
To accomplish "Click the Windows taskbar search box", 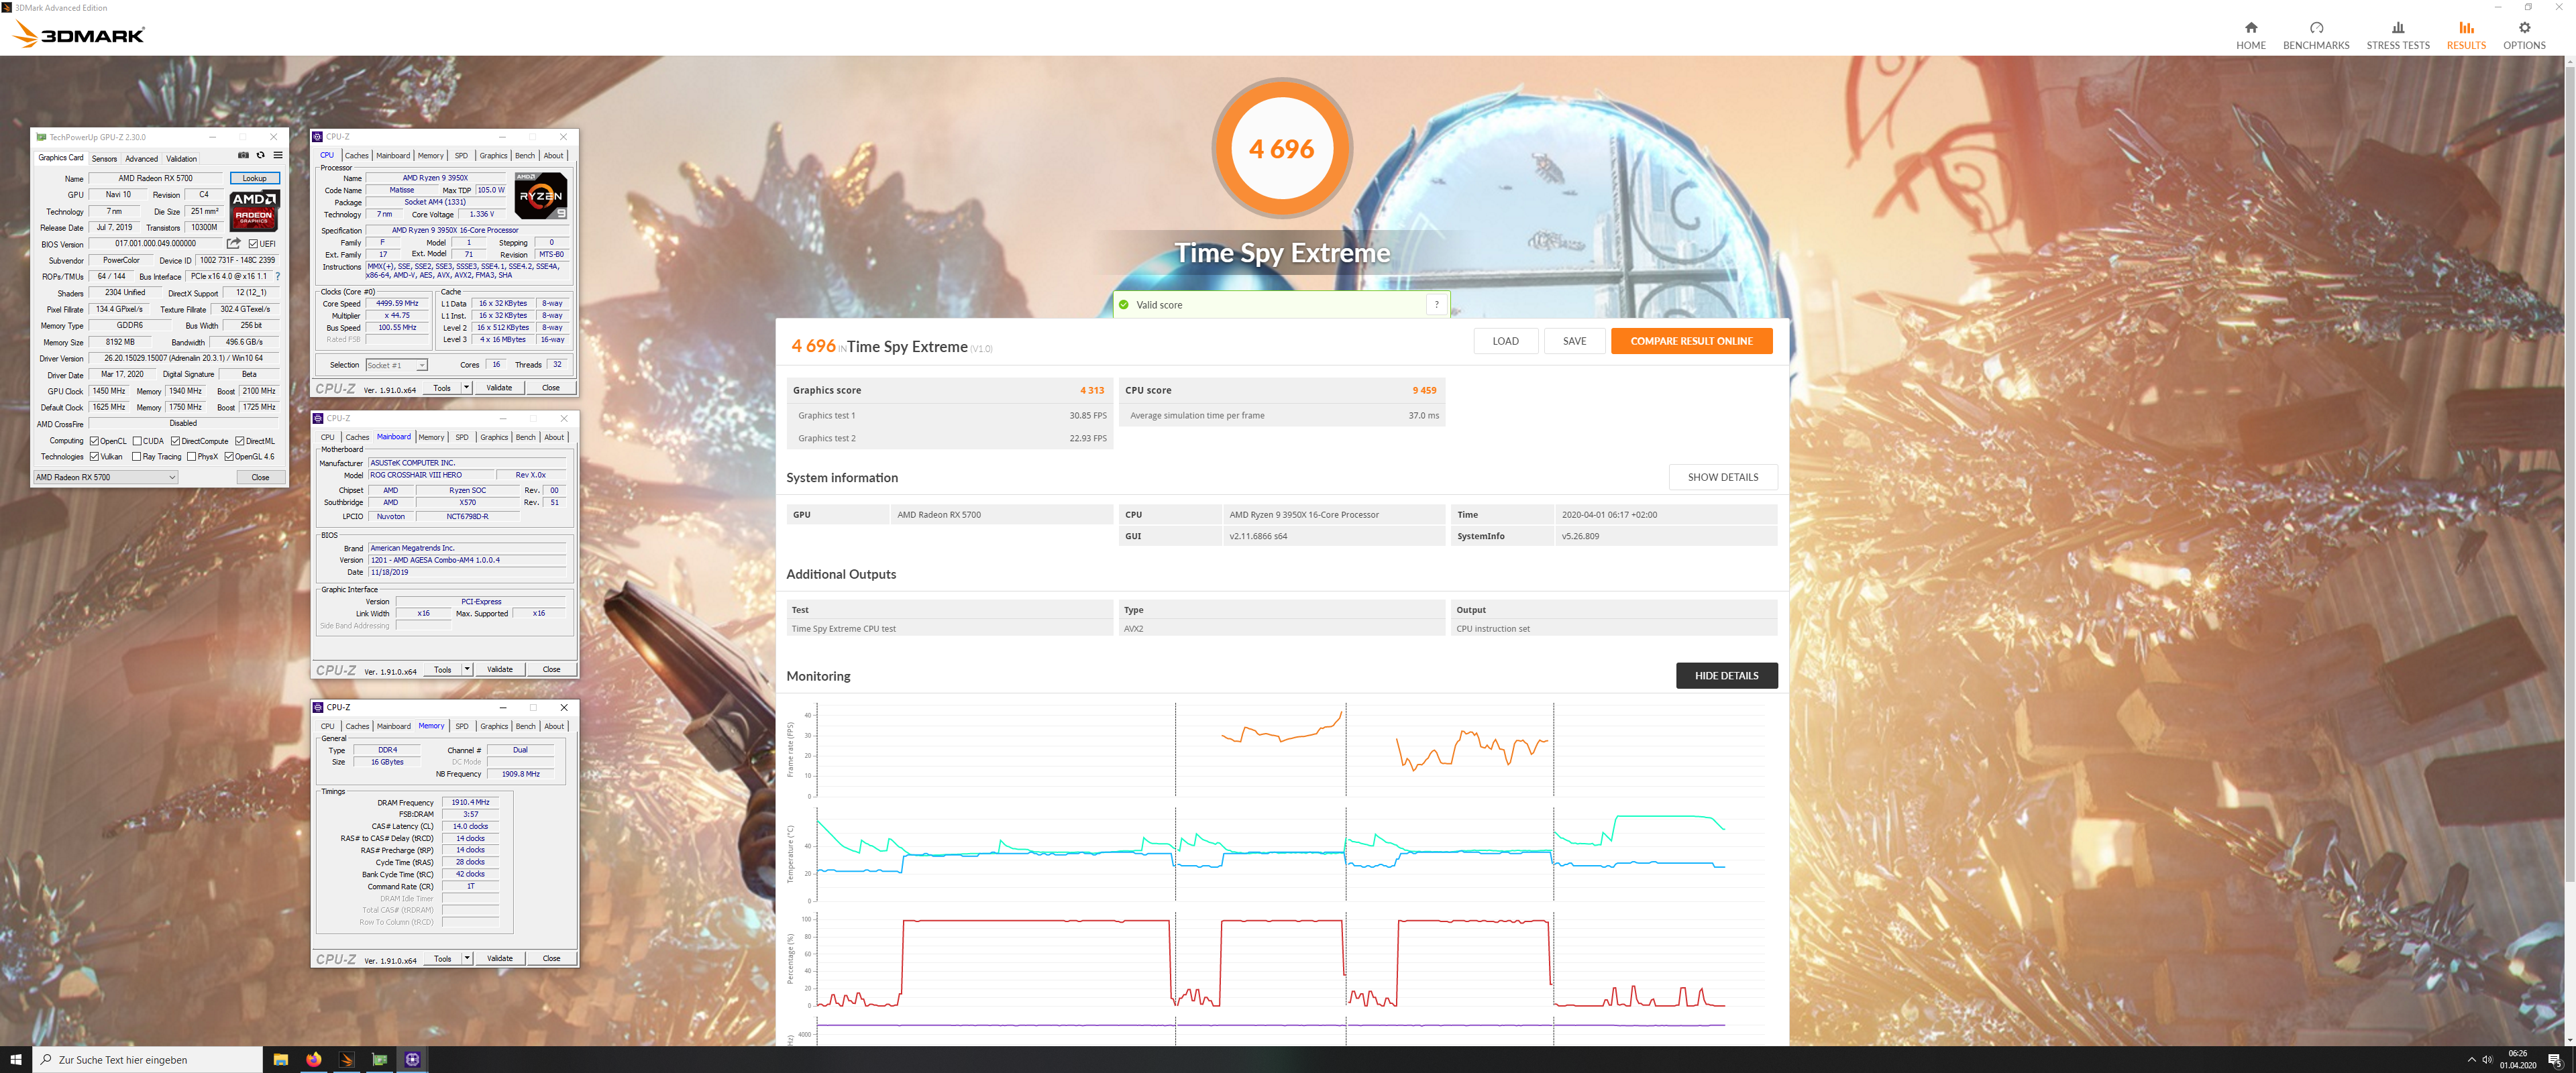I will (148, 1059).
